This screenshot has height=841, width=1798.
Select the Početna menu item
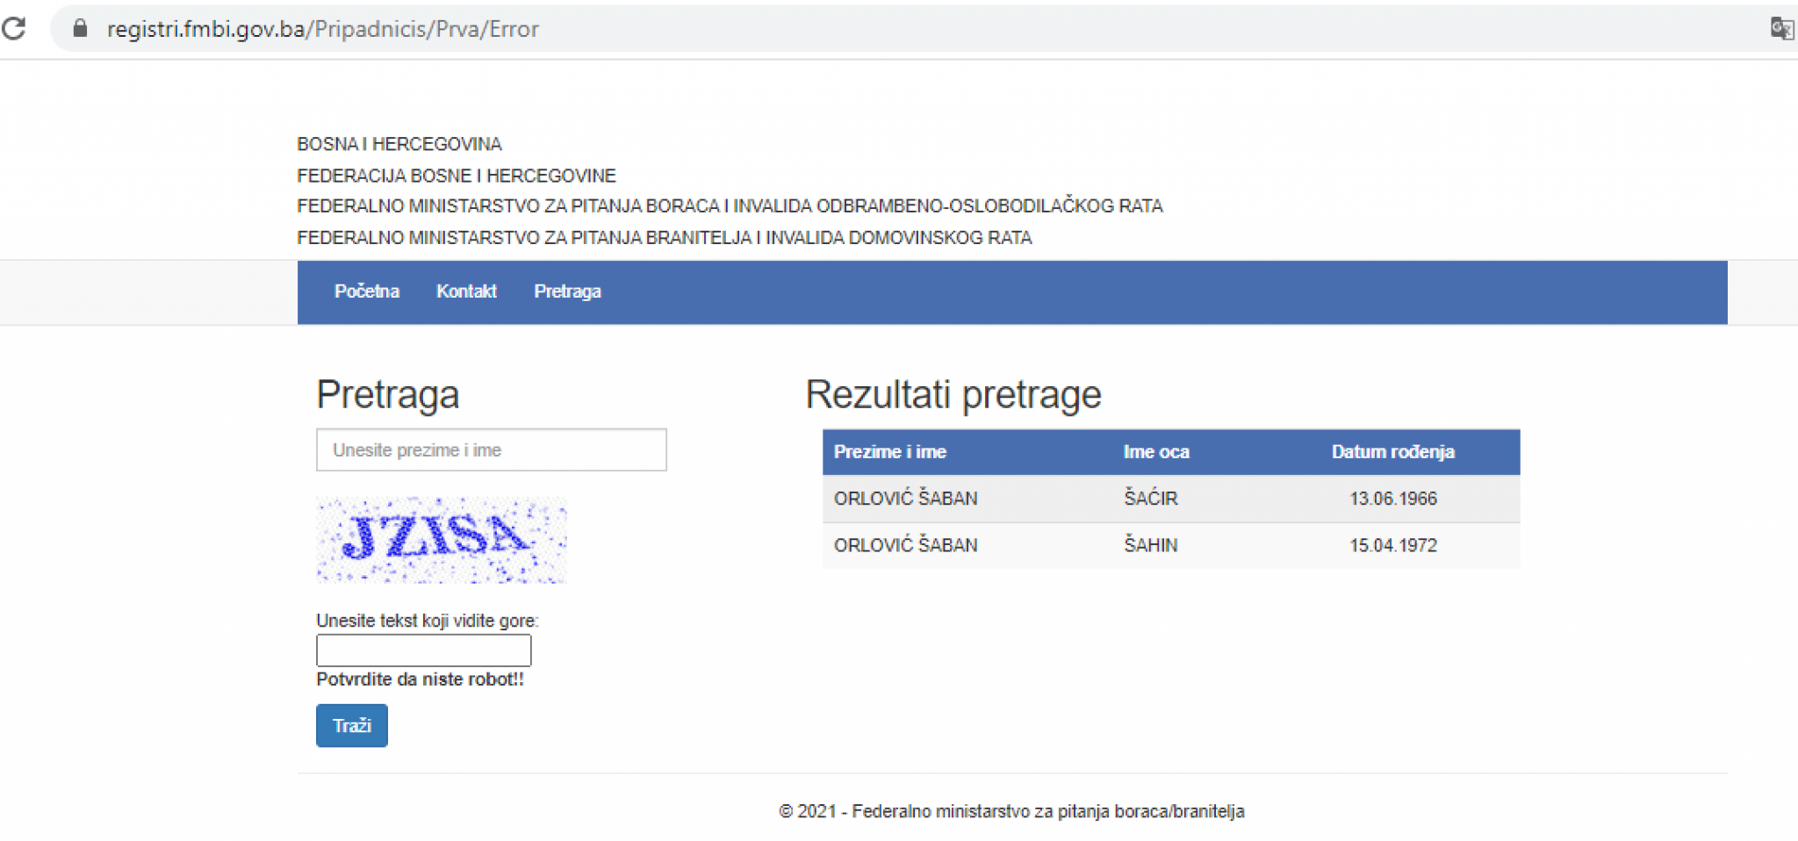[367, 291]
